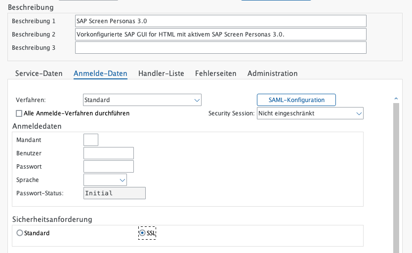Go to the Fehlerseiten tab
The width and height of the screenshot is (412, 253).
[215, 73]
